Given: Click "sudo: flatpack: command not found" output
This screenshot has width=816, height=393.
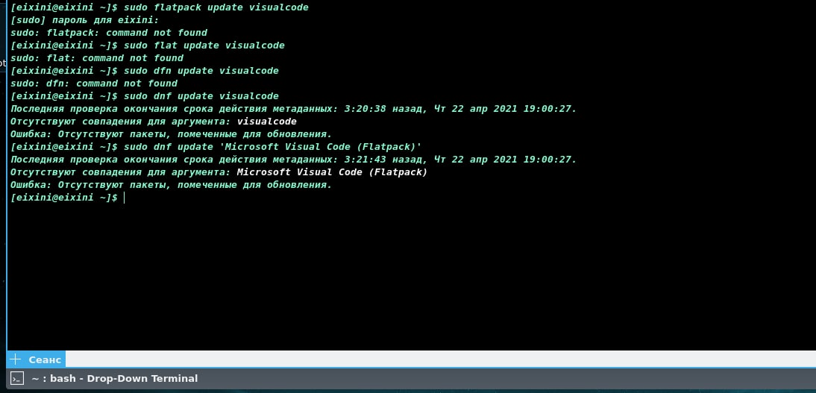Looking at the screenshot, I should coord(109,33).
